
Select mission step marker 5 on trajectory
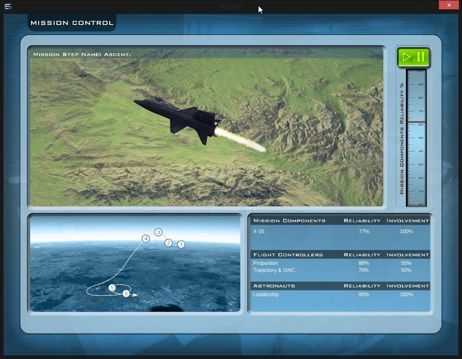[112, 288]
